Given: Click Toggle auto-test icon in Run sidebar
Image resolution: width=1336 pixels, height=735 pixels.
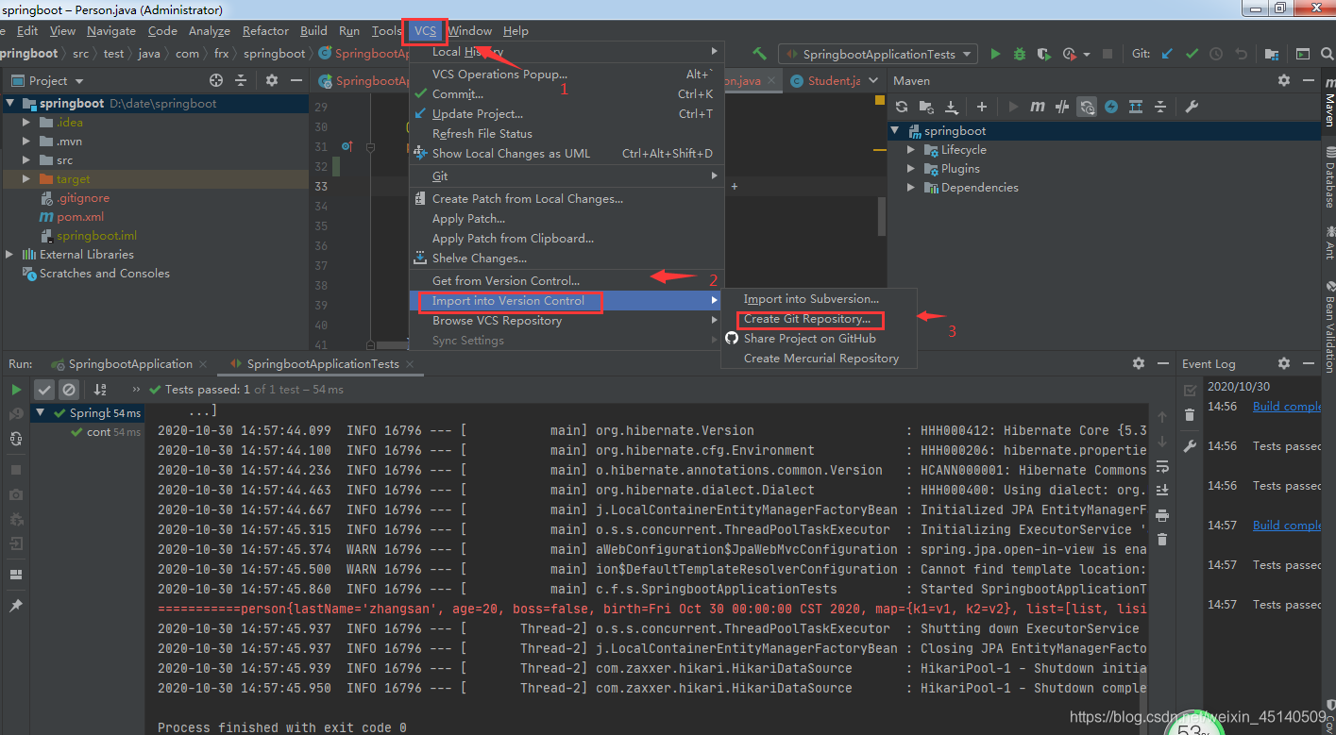Looking at the screenshot, I should (16, 439).
